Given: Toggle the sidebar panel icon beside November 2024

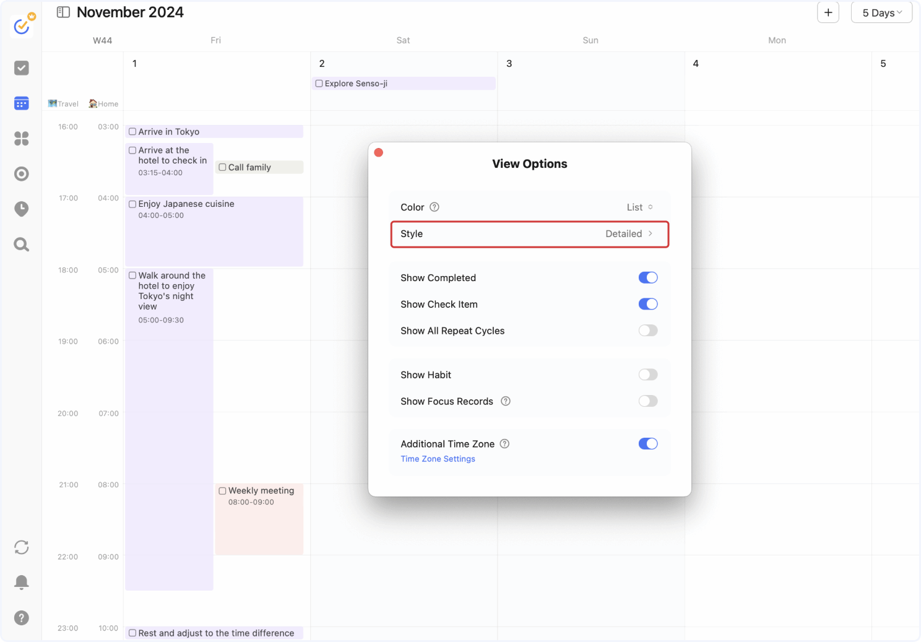Looking at the screenshot, I should coord(63,12).
